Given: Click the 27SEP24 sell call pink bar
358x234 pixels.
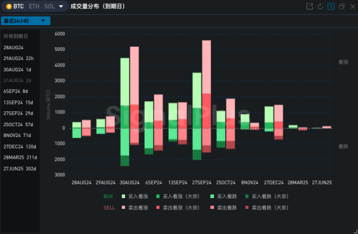Looking at the screenshot, I should coord(206,67).
